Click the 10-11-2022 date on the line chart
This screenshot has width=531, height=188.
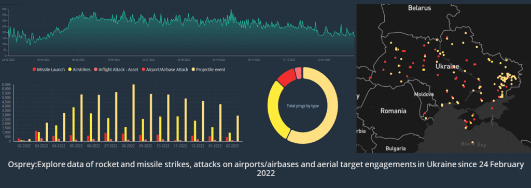point(254,59)
